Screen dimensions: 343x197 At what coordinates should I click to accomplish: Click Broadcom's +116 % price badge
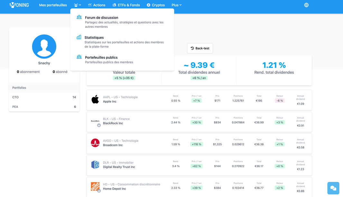[197, 144]
